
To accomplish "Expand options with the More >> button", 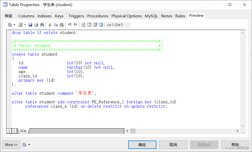I will (x=11, y=145).
